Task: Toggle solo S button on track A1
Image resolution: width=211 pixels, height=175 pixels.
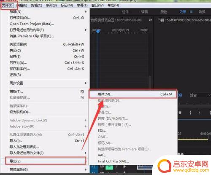Action: [x=117, y=167]
